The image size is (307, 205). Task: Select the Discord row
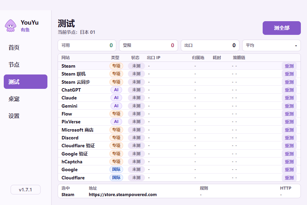tap(179, 138)
